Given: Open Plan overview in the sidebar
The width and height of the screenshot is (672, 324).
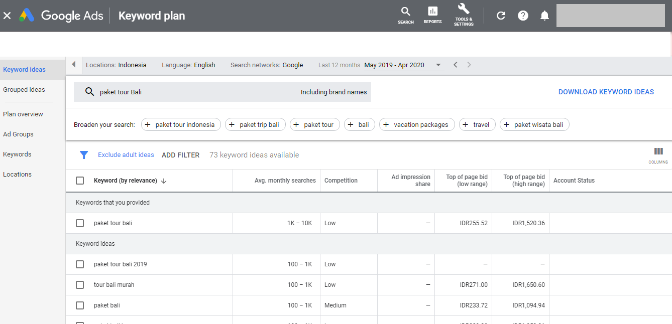Looking at the screenshot, I should 23,114.
